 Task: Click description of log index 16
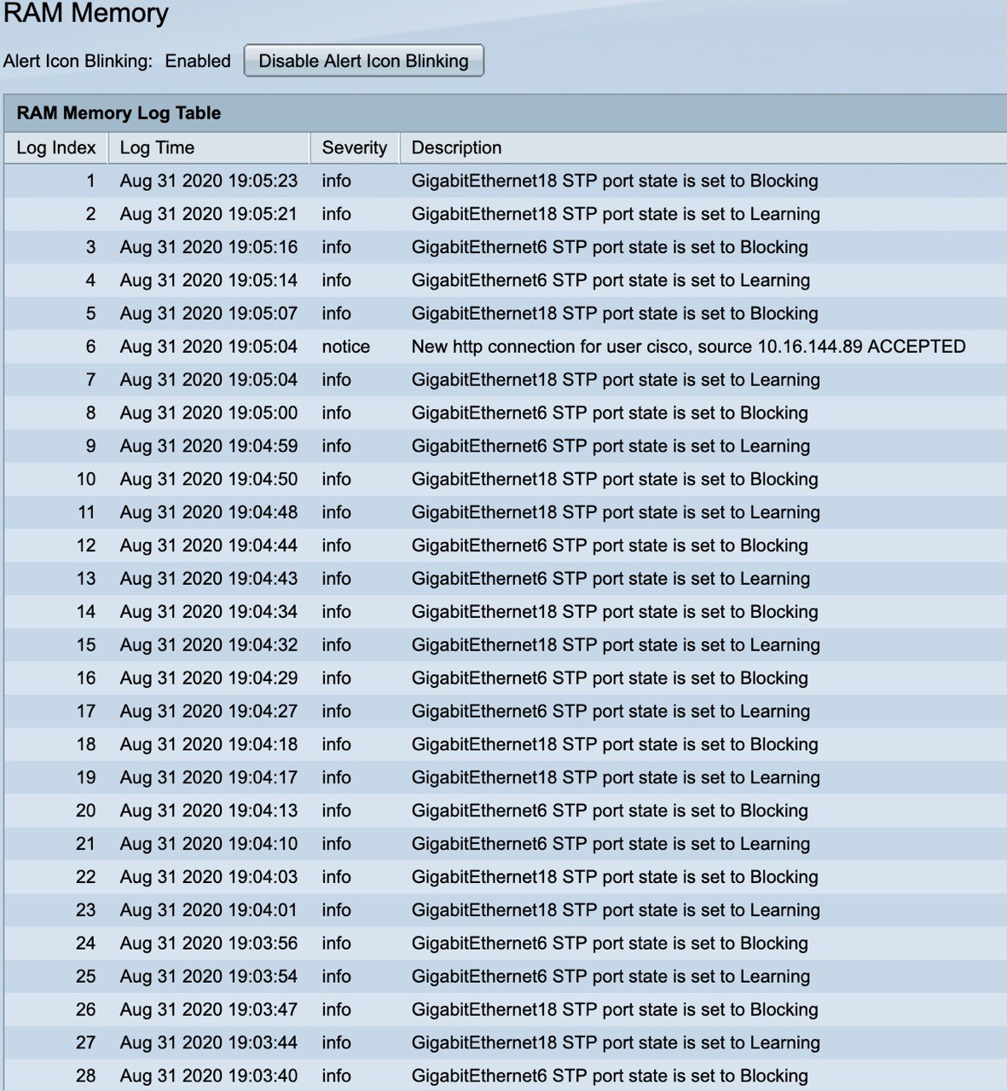[x=610, y=678]
